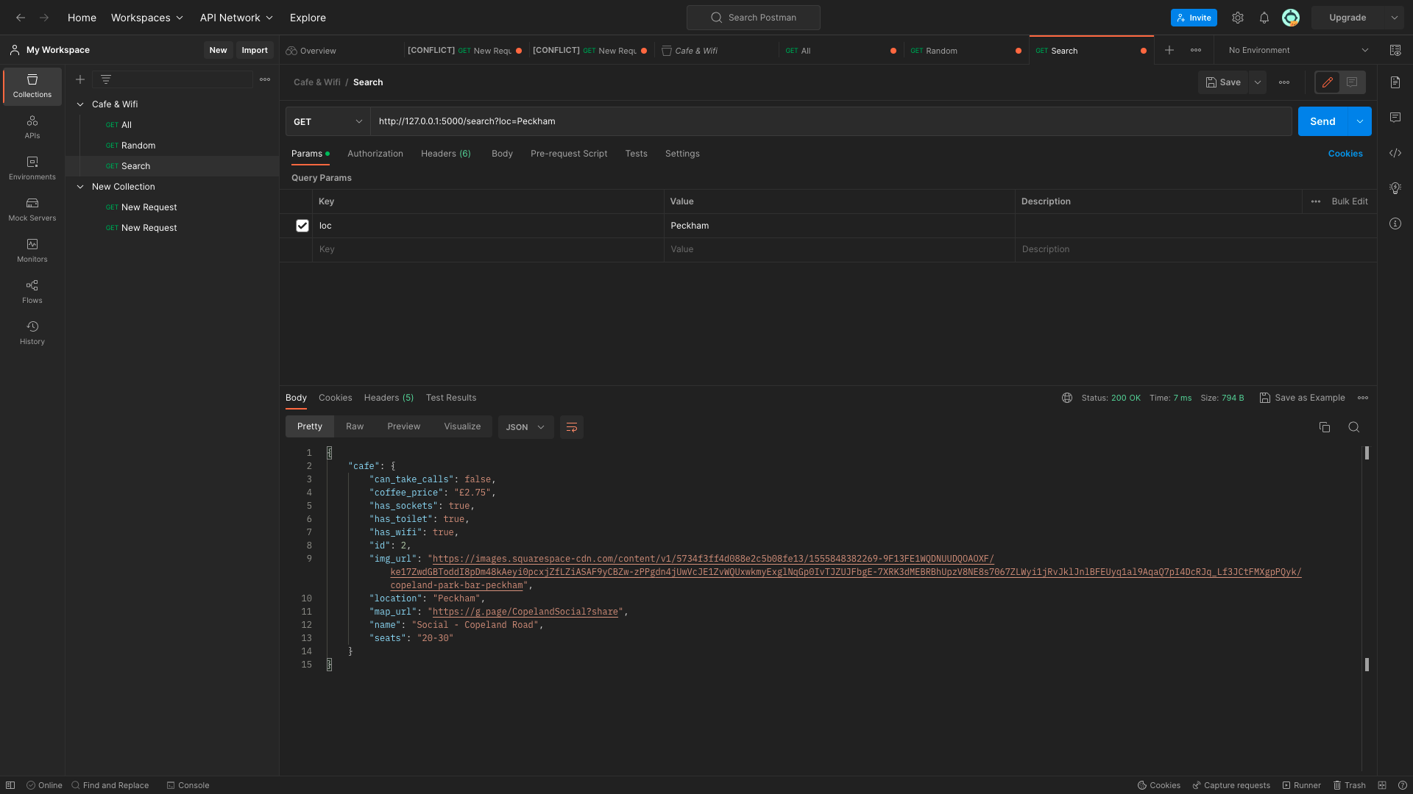Click the request URL input field
Viewport: 1413px width, 794px height.
click(830, 122)
